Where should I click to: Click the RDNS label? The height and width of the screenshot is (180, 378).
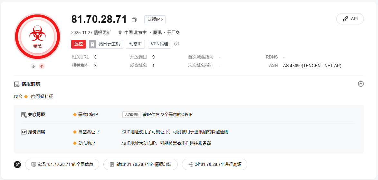tap(272, 57)
